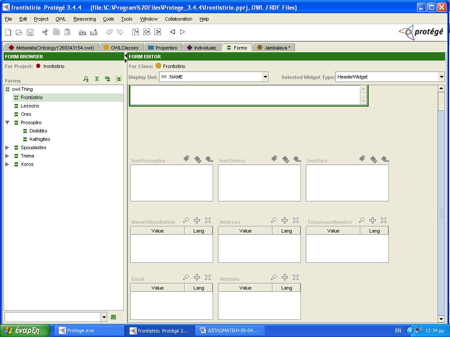Expand the Tmima tree node

[x=7, y=156]
